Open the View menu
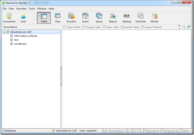 click(x=11, y=9)
